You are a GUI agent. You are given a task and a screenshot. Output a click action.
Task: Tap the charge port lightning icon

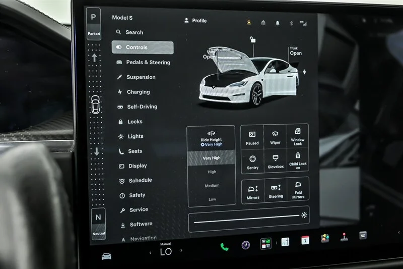304,72
